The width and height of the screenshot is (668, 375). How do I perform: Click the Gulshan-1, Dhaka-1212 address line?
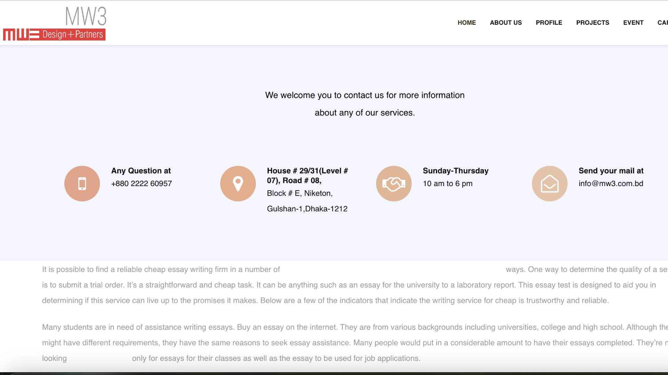[x=307, y=209]
